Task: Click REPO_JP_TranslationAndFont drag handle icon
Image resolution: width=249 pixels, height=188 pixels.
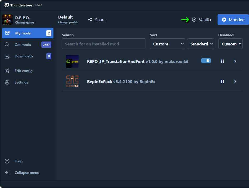Action: (223, 61)
